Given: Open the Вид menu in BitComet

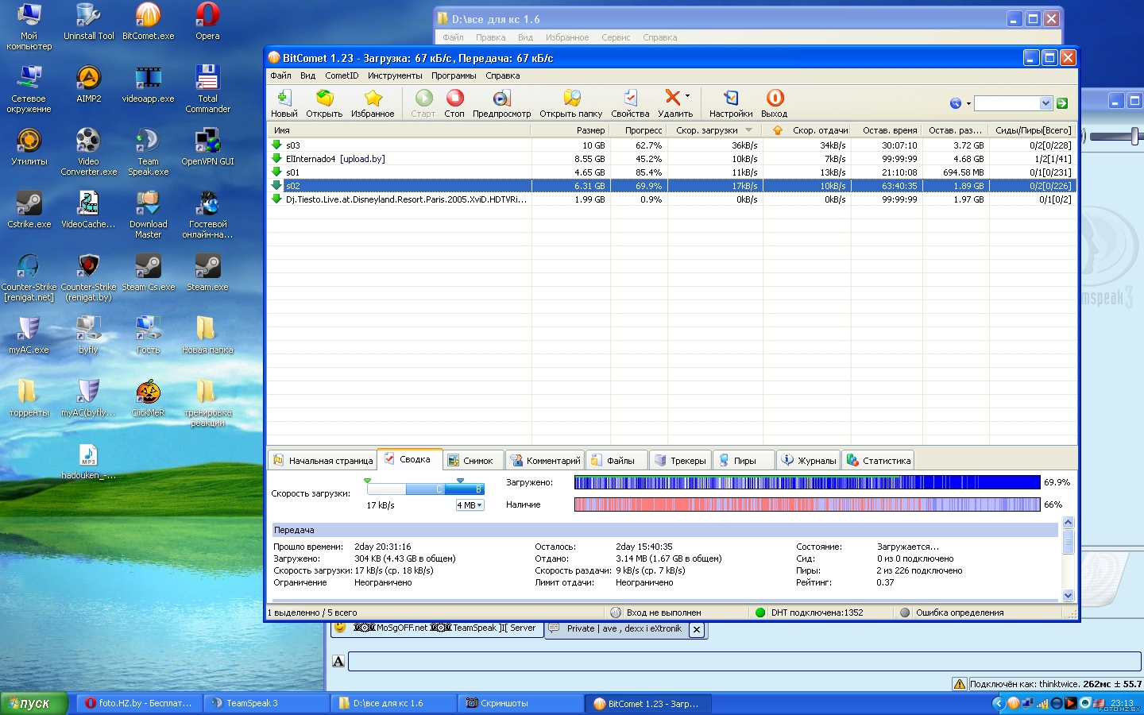Looking at the screenshot, I should (x=307, y=75).
